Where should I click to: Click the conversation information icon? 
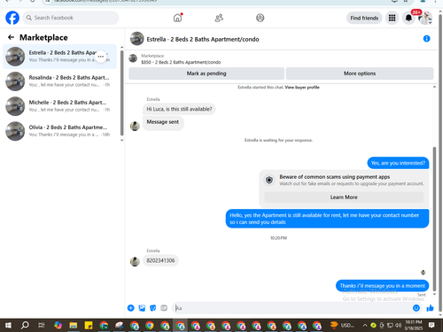point(426,39)
